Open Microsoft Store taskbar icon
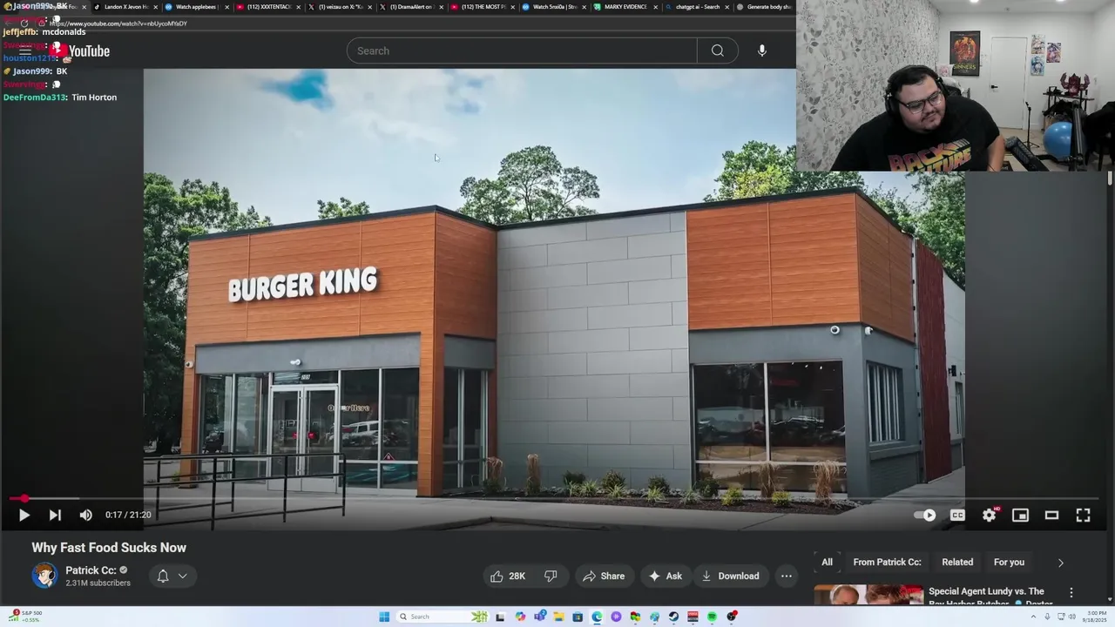The image size is (1115, 627). (x=578, y=617)
